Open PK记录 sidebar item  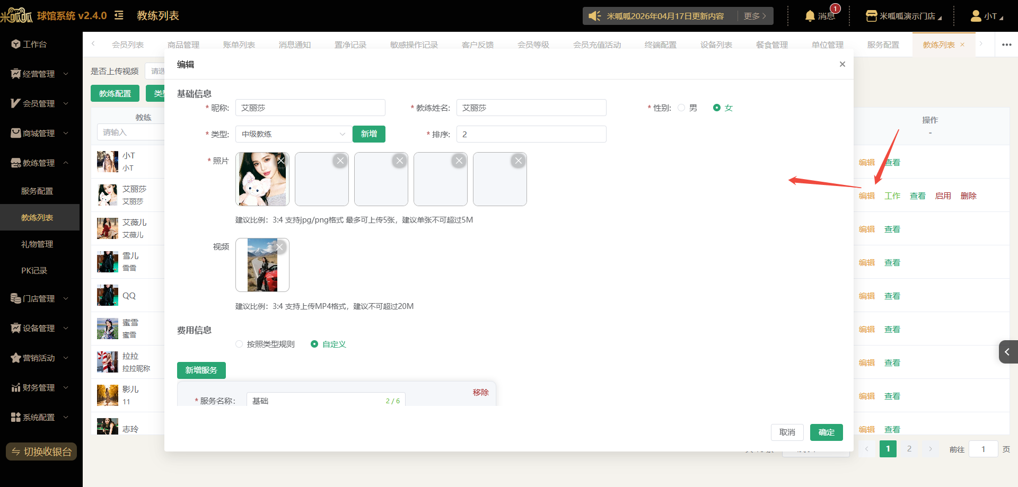pyautogui.click(x=34, y=270)
